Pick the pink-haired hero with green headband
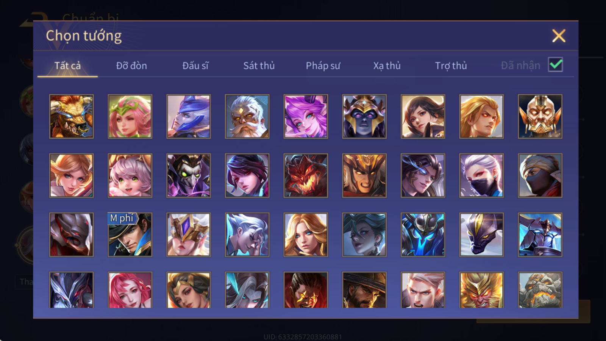Viewport: 606px width, 341px height. tap(130, 116)
